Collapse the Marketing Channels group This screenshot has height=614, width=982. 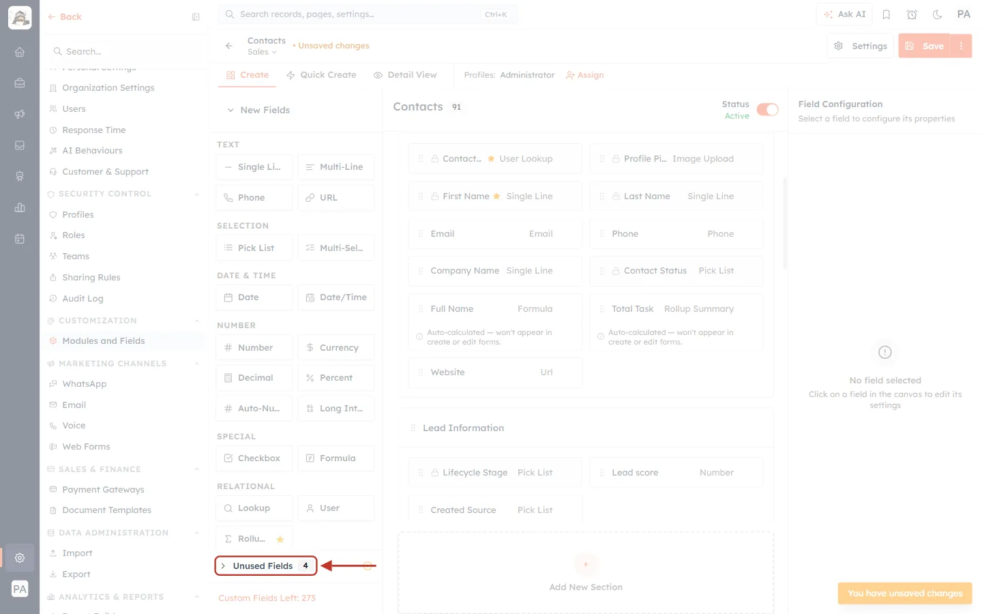coord(196,364)
